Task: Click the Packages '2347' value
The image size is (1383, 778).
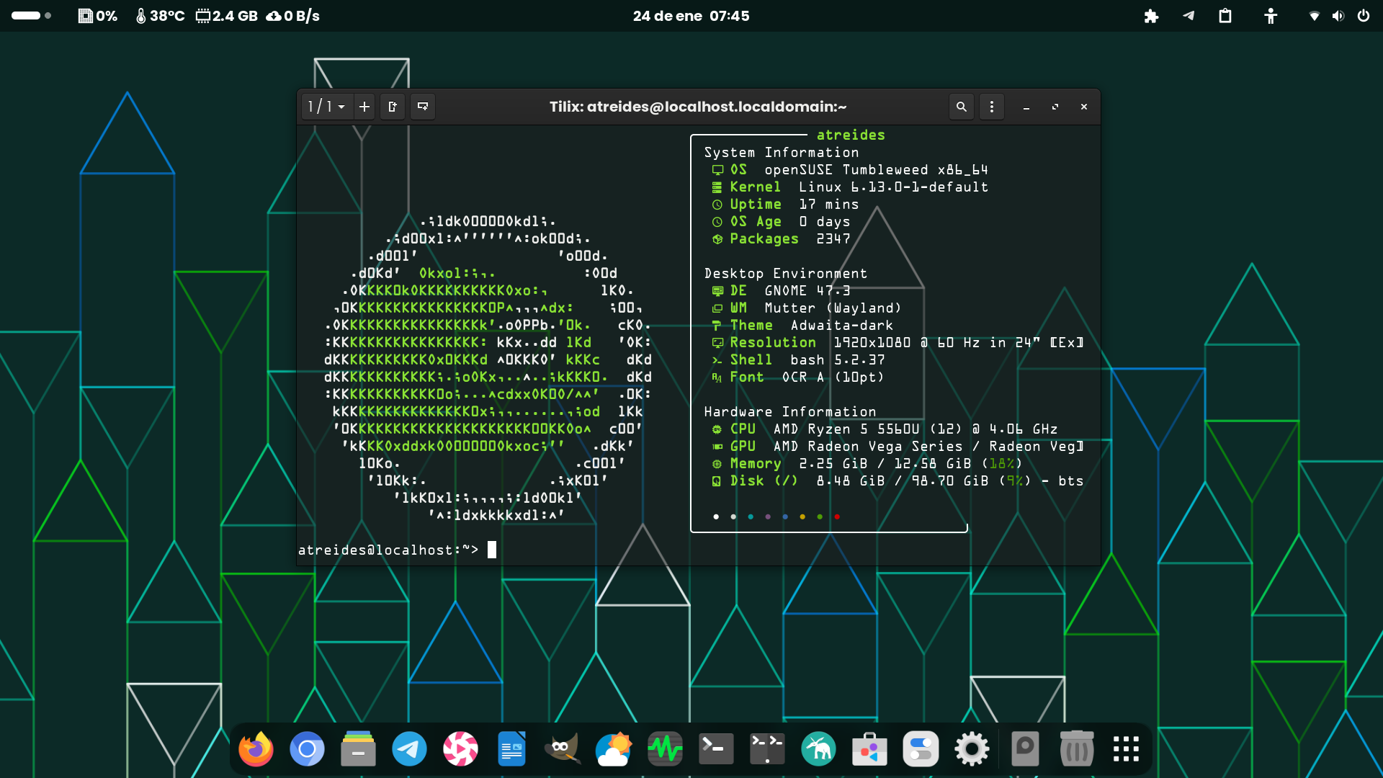Action: point(833,239)
